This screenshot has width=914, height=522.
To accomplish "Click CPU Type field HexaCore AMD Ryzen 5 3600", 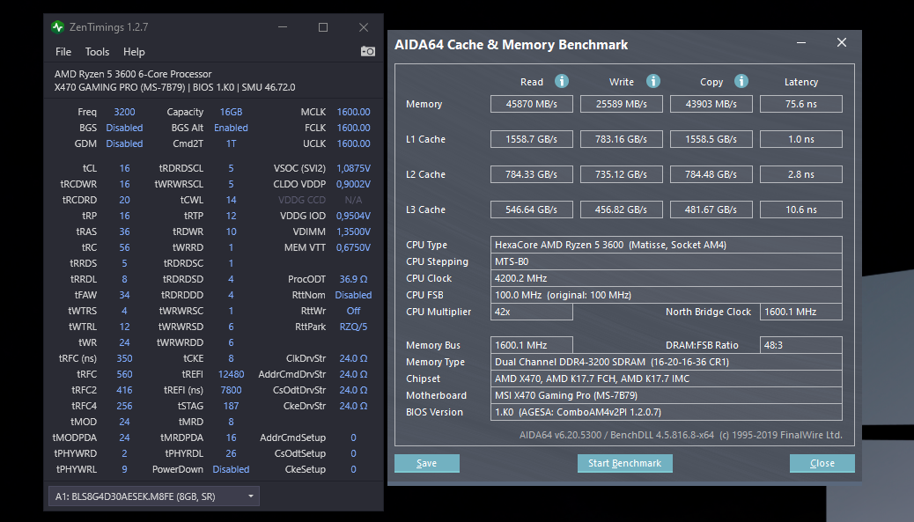I will (667, 245).
